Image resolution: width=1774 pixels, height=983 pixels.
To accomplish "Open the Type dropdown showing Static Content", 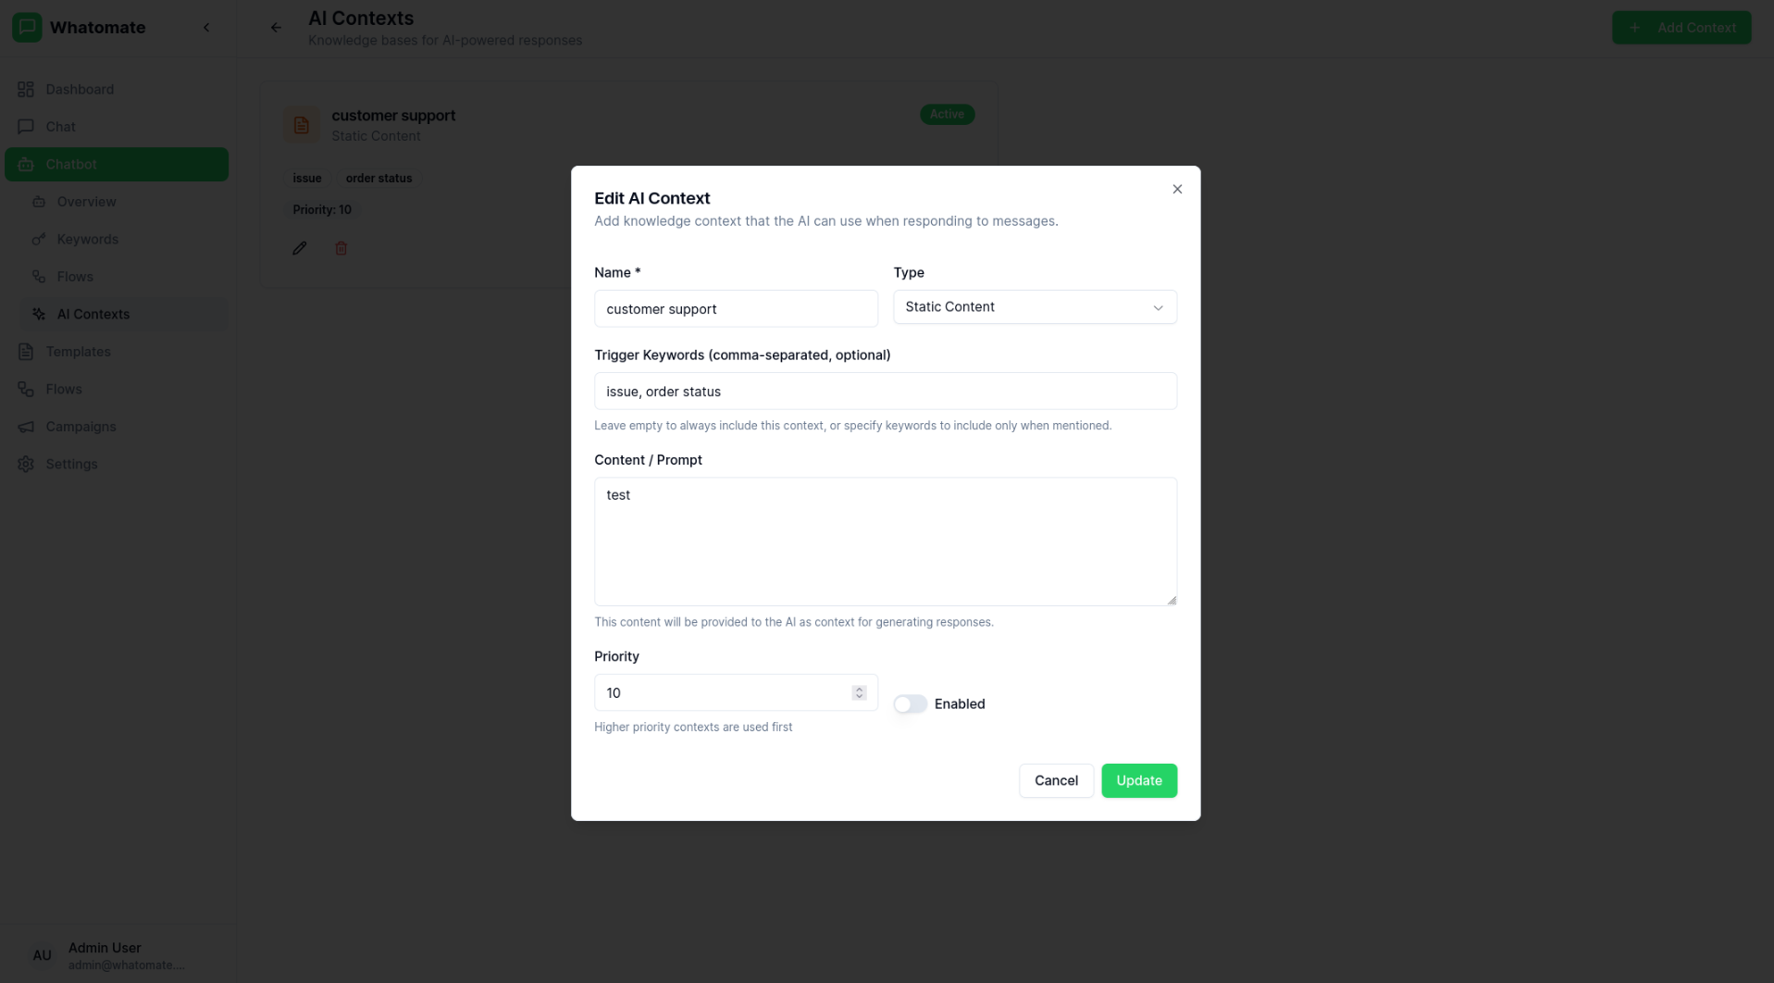I will pos(1034,306).
